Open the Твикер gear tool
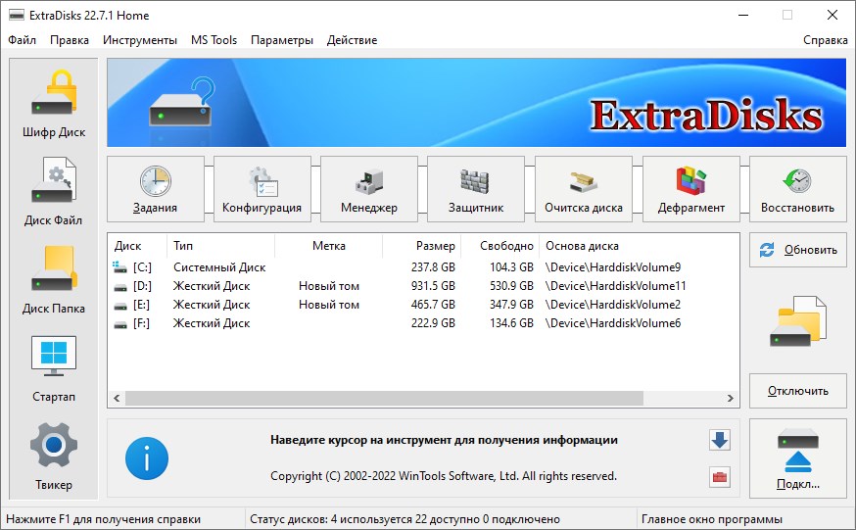The height and width of the screenshot is (530, 856). coord(54,457)
